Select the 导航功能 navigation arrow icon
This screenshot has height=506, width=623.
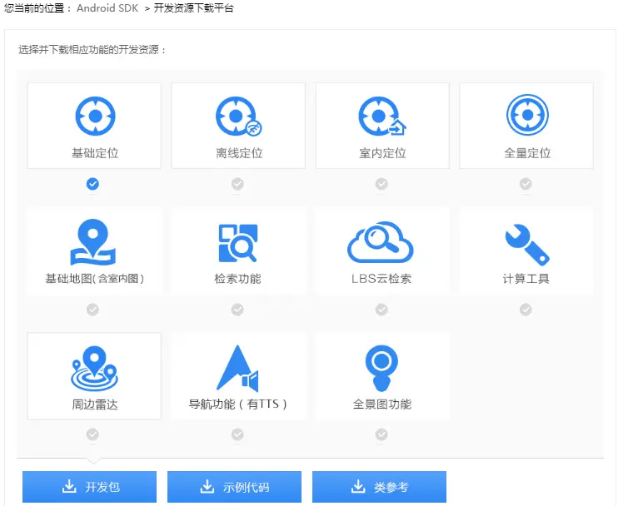237,368
